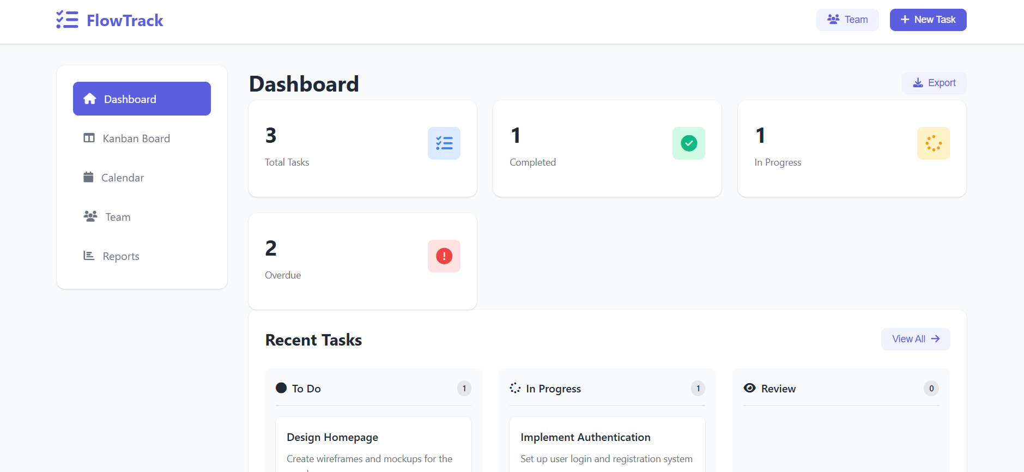Open the Implement Authentication task card
This screenshot has height=472, width=1024.
coord(607,444)
